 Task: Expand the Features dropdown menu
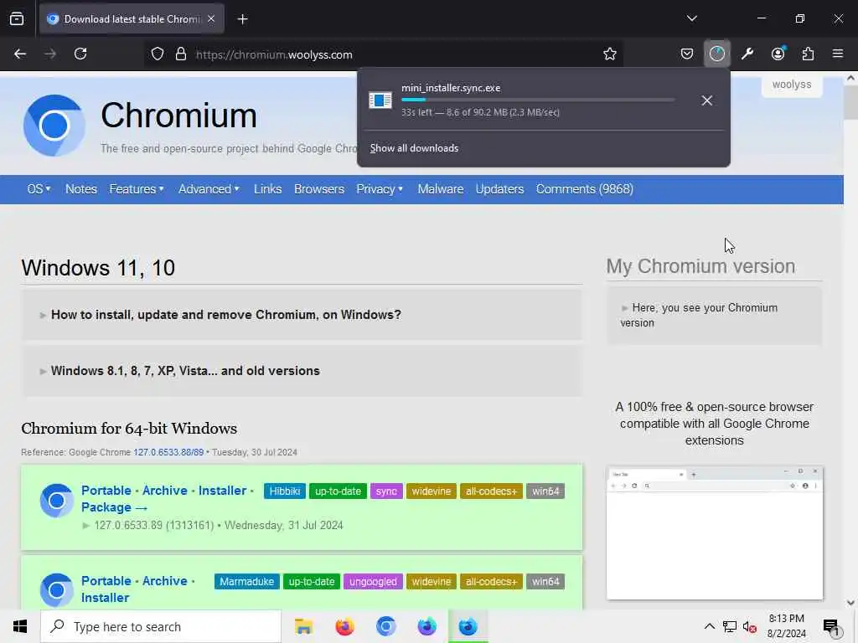pos(137,189)
